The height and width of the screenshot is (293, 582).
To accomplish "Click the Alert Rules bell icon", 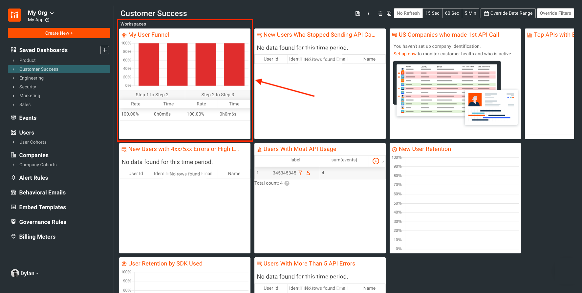I will 13,177.
